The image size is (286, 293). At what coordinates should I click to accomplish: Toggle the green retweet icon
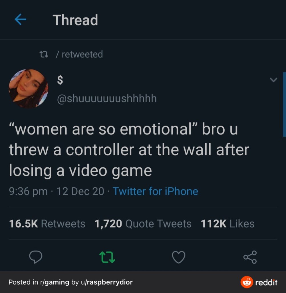click(107, 257)
